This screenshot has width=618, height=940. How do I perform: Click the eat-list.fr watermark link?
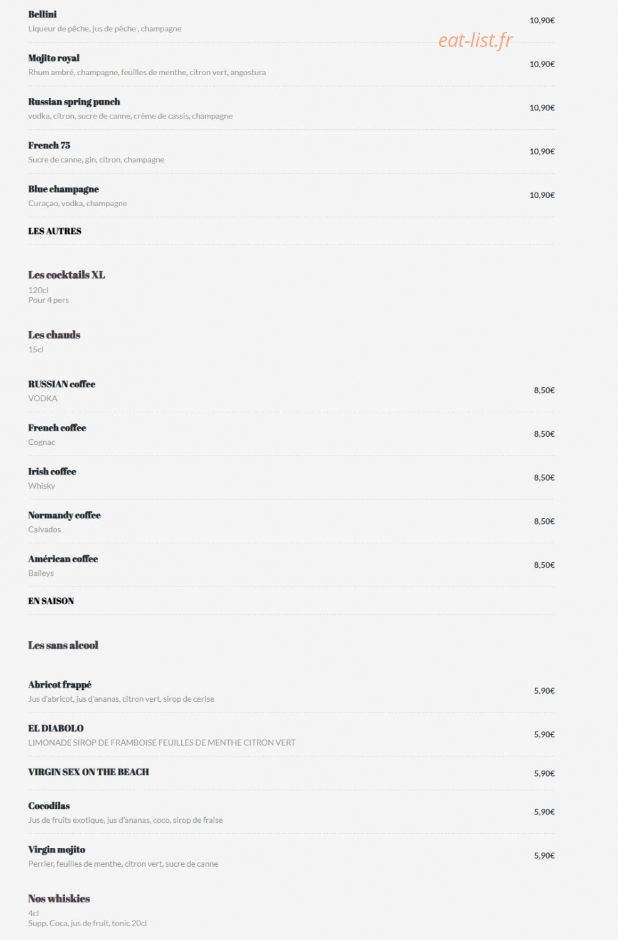(x=475, y=40)
